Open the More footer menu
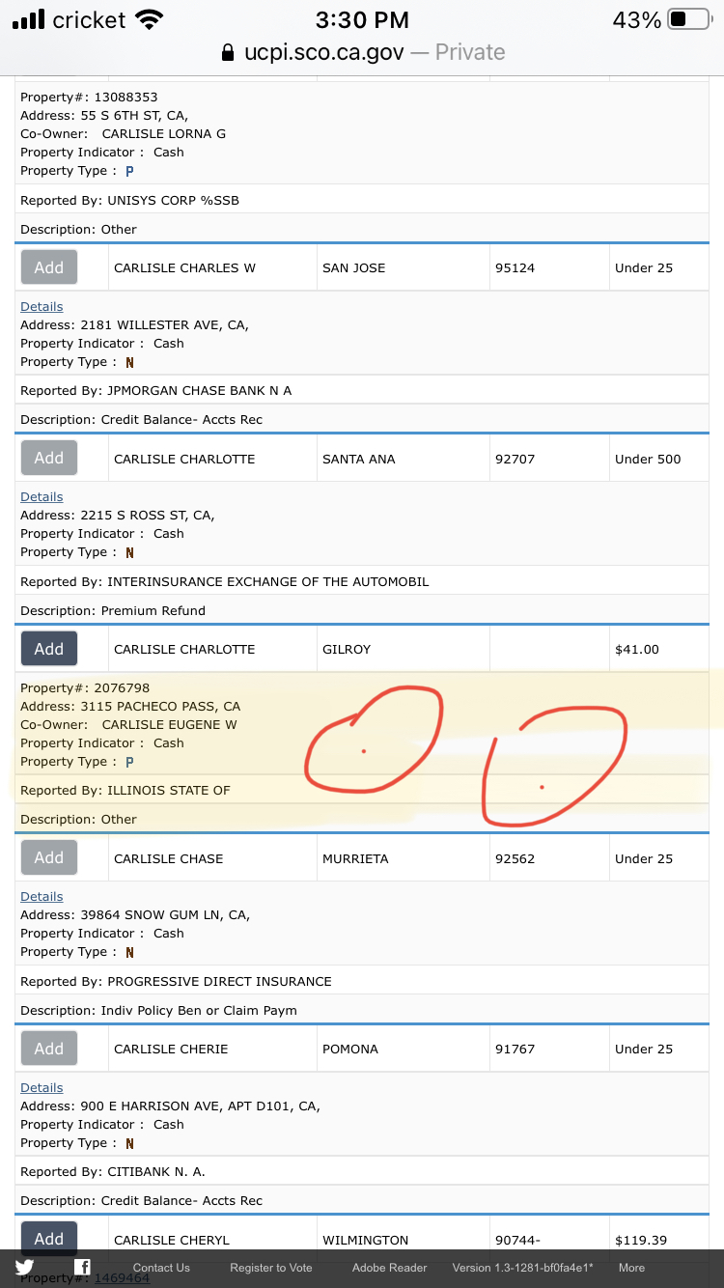Screen dimensions: 724x1288 (631, 1268)
